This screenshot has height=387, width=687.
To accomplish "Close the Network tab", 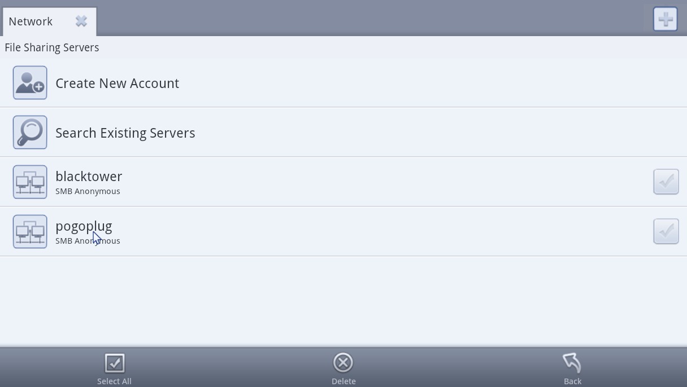I will pos(81,21).
